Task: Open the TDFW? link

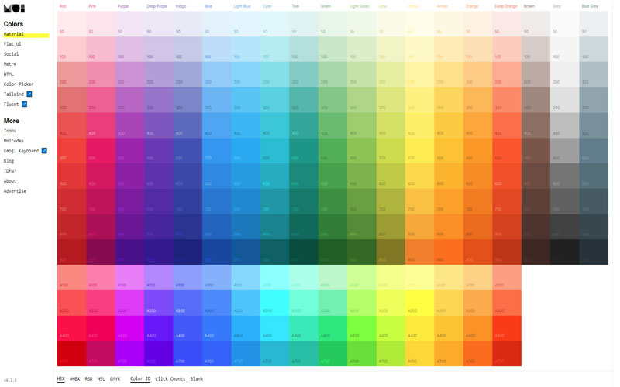Action: tap(10, 170)
